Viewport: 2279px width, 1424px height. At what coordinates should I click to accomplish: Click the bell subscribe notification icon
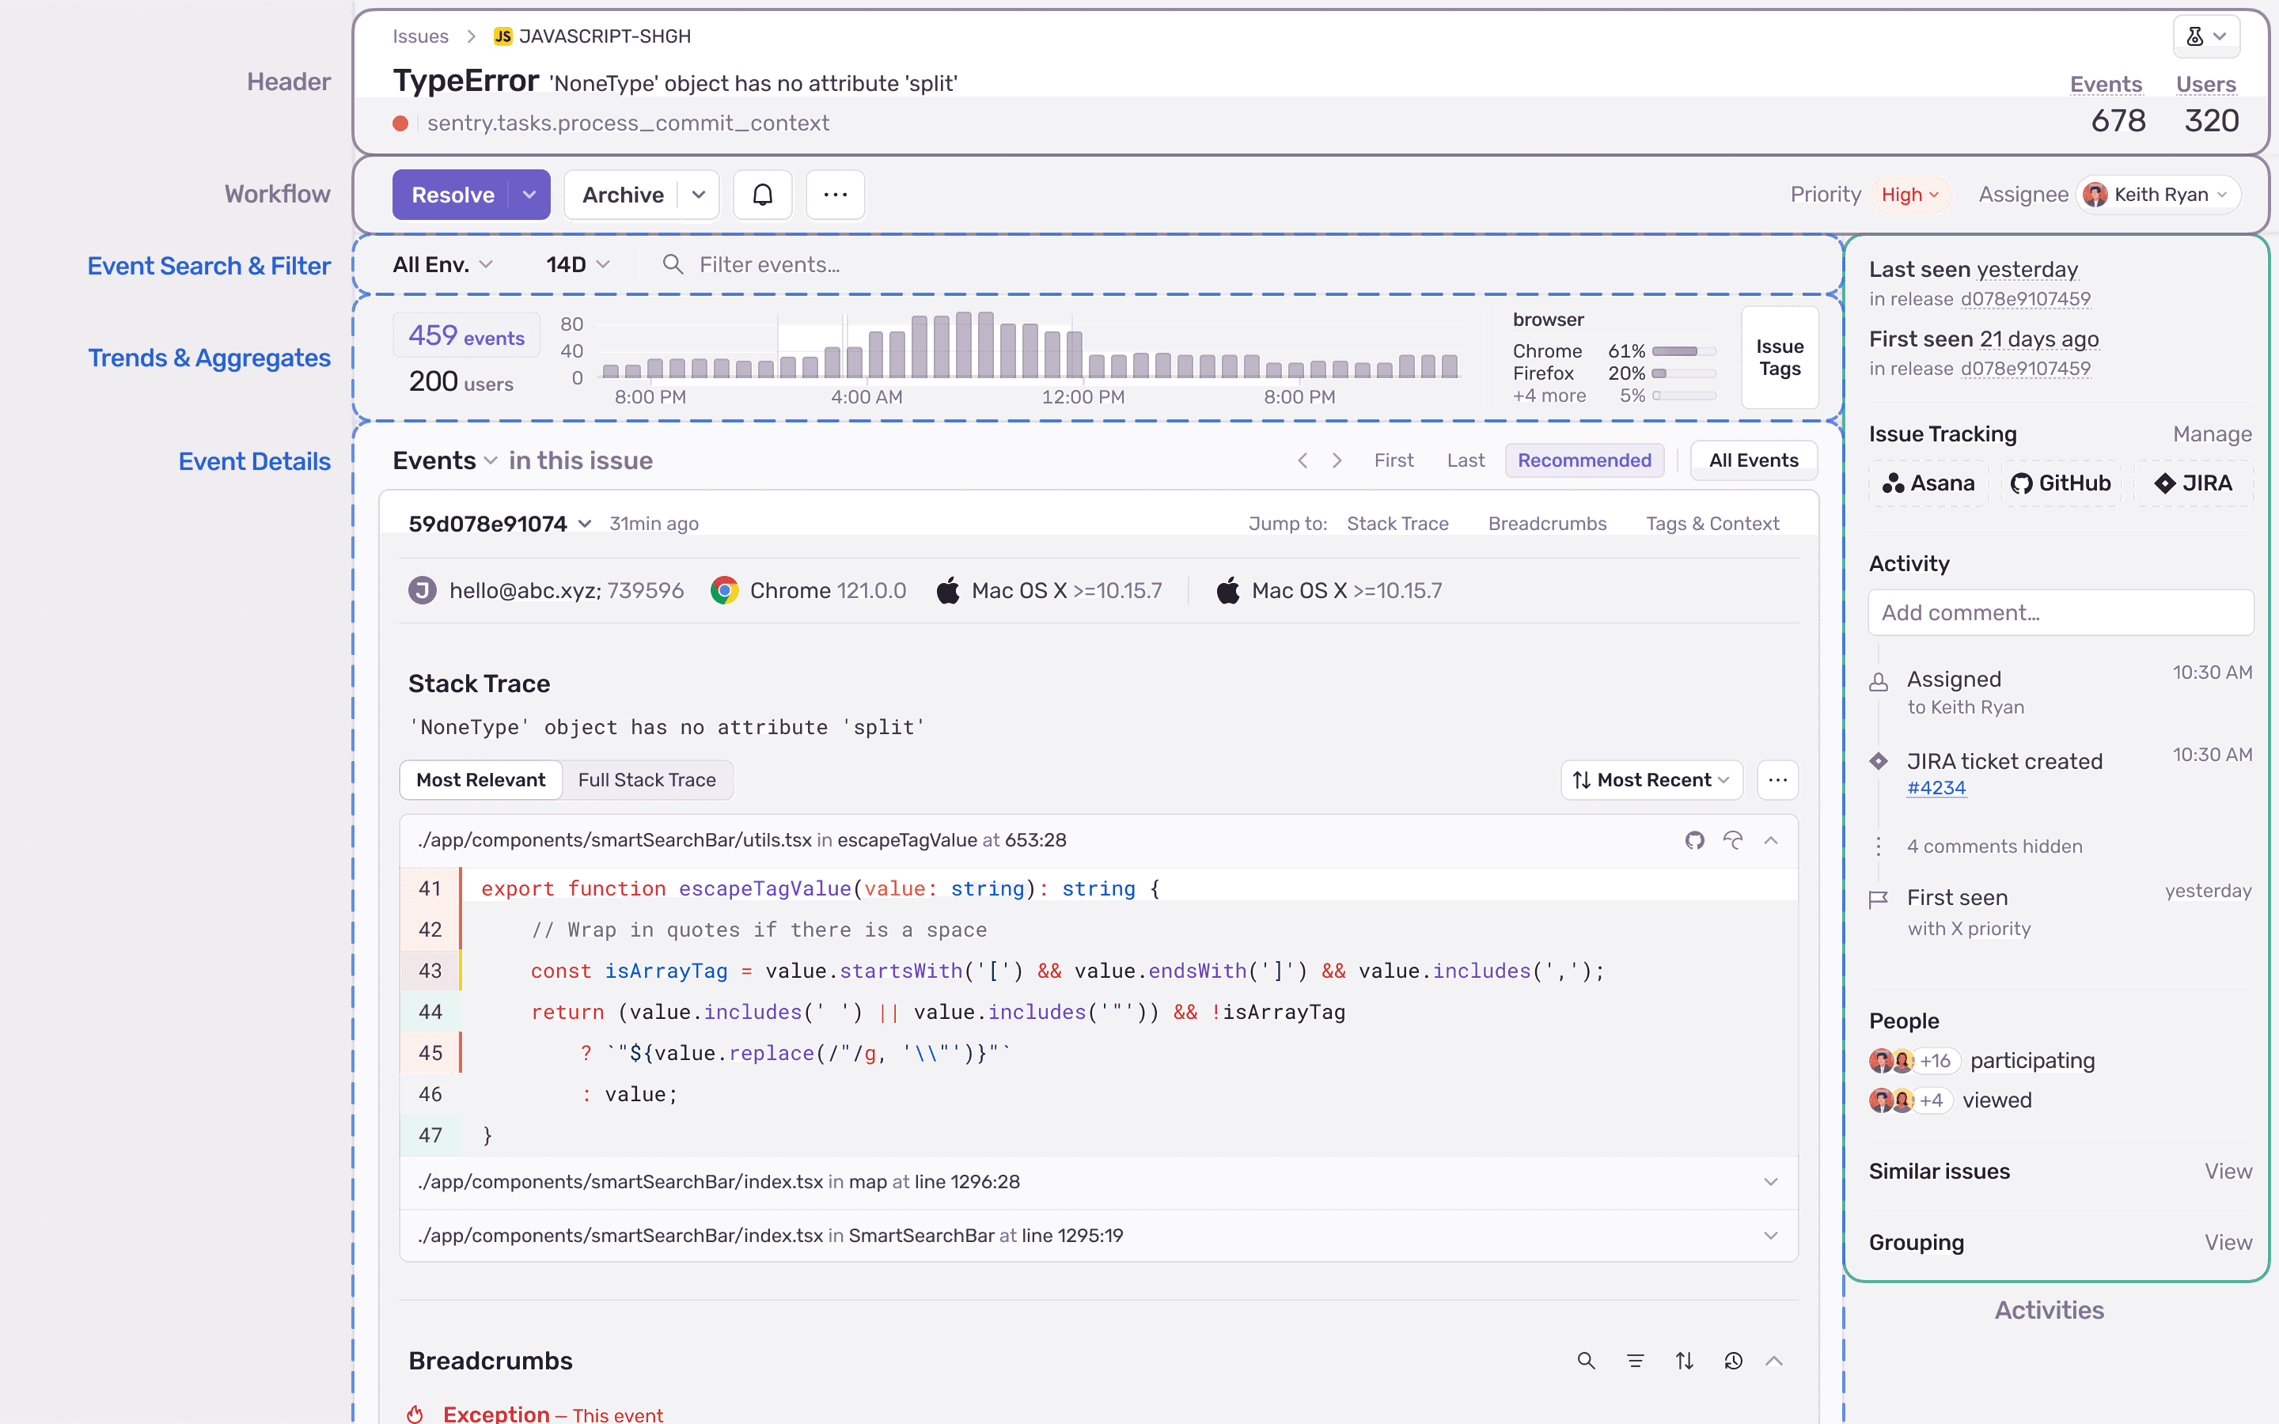click(x=762, y=195)
